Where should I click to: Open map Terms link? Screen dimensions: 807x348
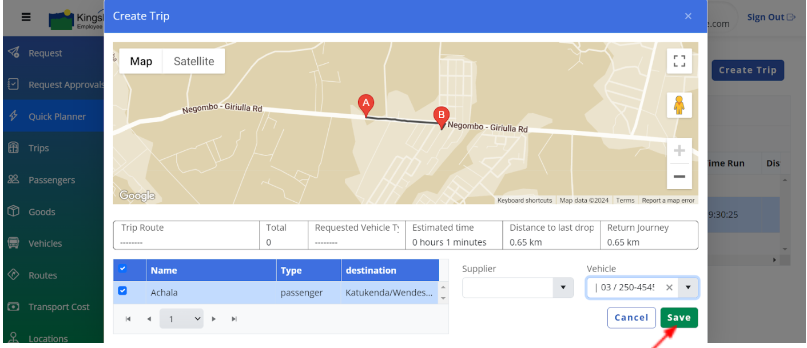point(625,201)
